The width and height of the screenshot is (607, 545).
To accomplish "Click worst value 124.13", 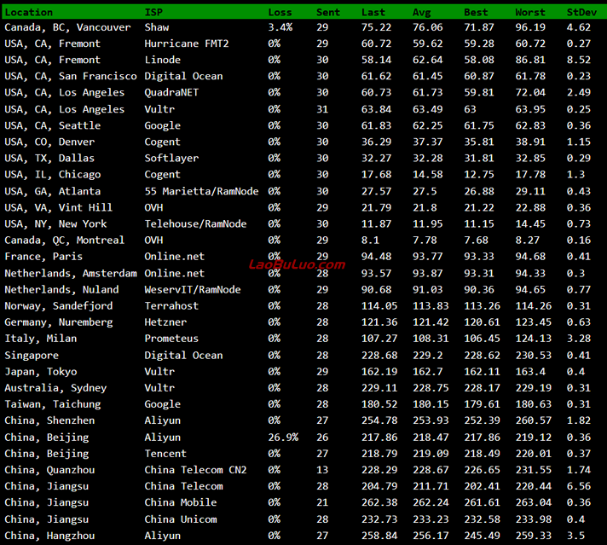I will (x=534, y=339).
